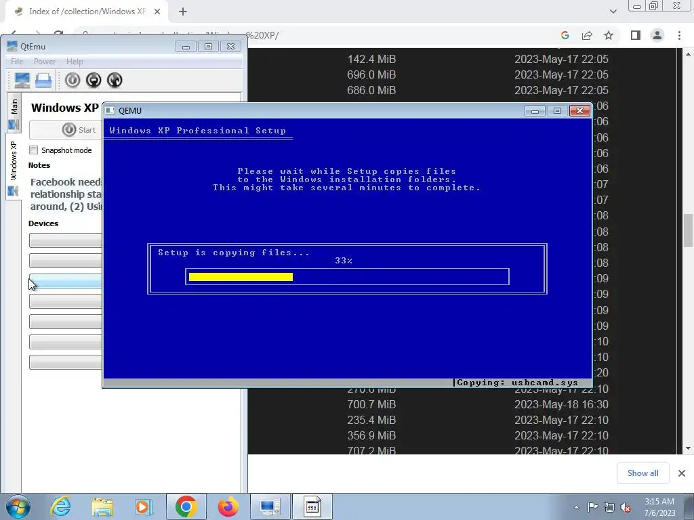Click the scroll-up arrow of Chrome page scrollbar
Screen dimensions: 694x520
tap(688, 54)
